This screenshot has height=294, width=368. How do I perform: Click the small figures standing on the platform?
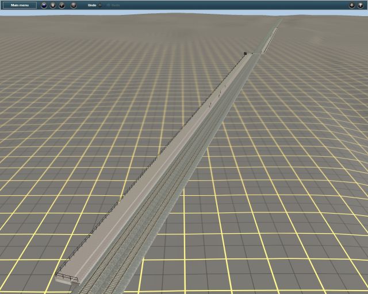point(210,104)
